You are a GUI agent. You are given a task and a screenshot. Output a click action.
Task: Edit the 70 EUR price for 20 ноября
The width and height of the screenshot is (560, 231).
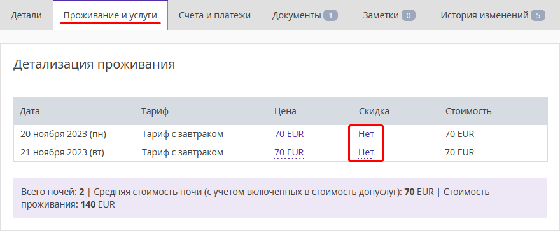pyautogui.click(x=289, y=134)
